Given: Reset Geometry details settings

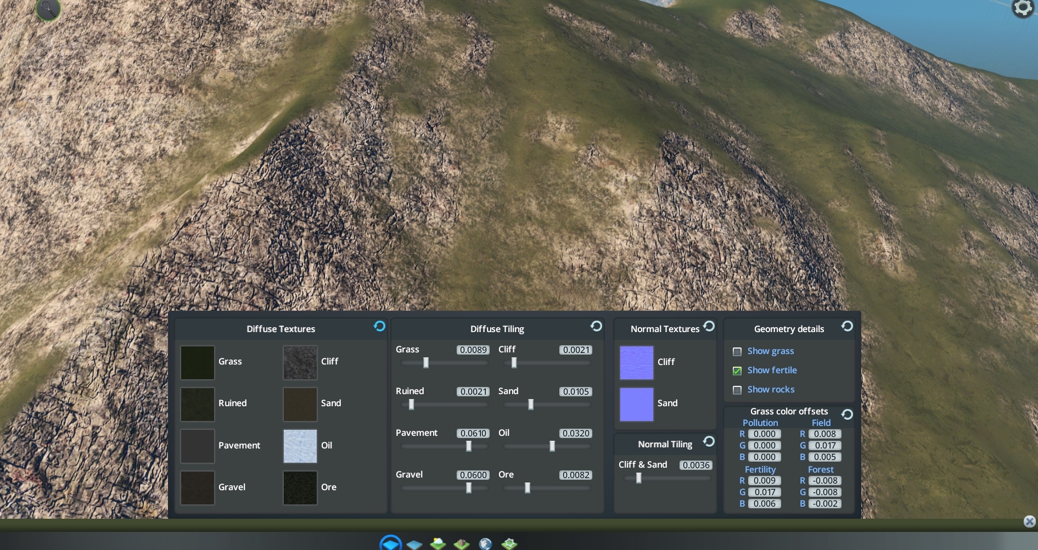Looking at the screenshot, I should 847,327.
